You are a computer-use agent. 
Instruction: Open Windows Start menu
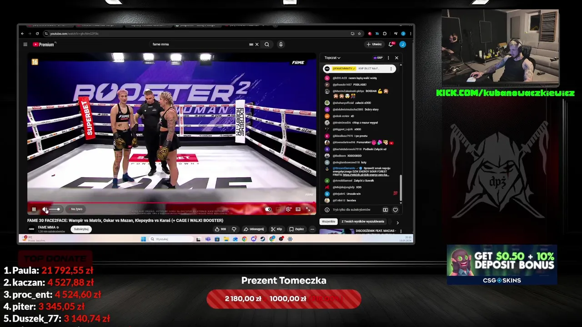click(143, 239)
